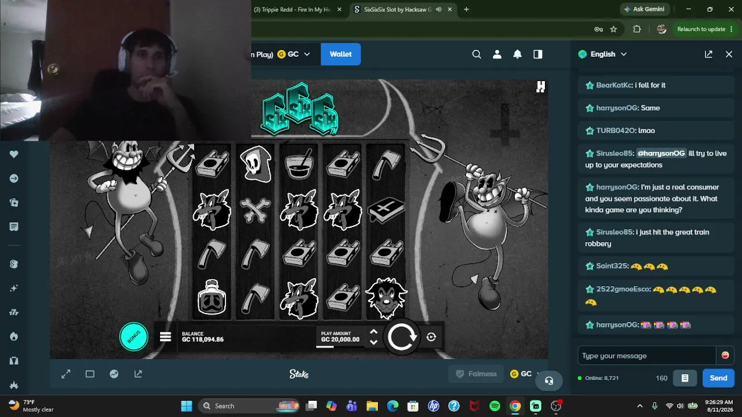Mute the SixSixSix tab audio
Screen dimensions: 742x417
tap(439, 9)
